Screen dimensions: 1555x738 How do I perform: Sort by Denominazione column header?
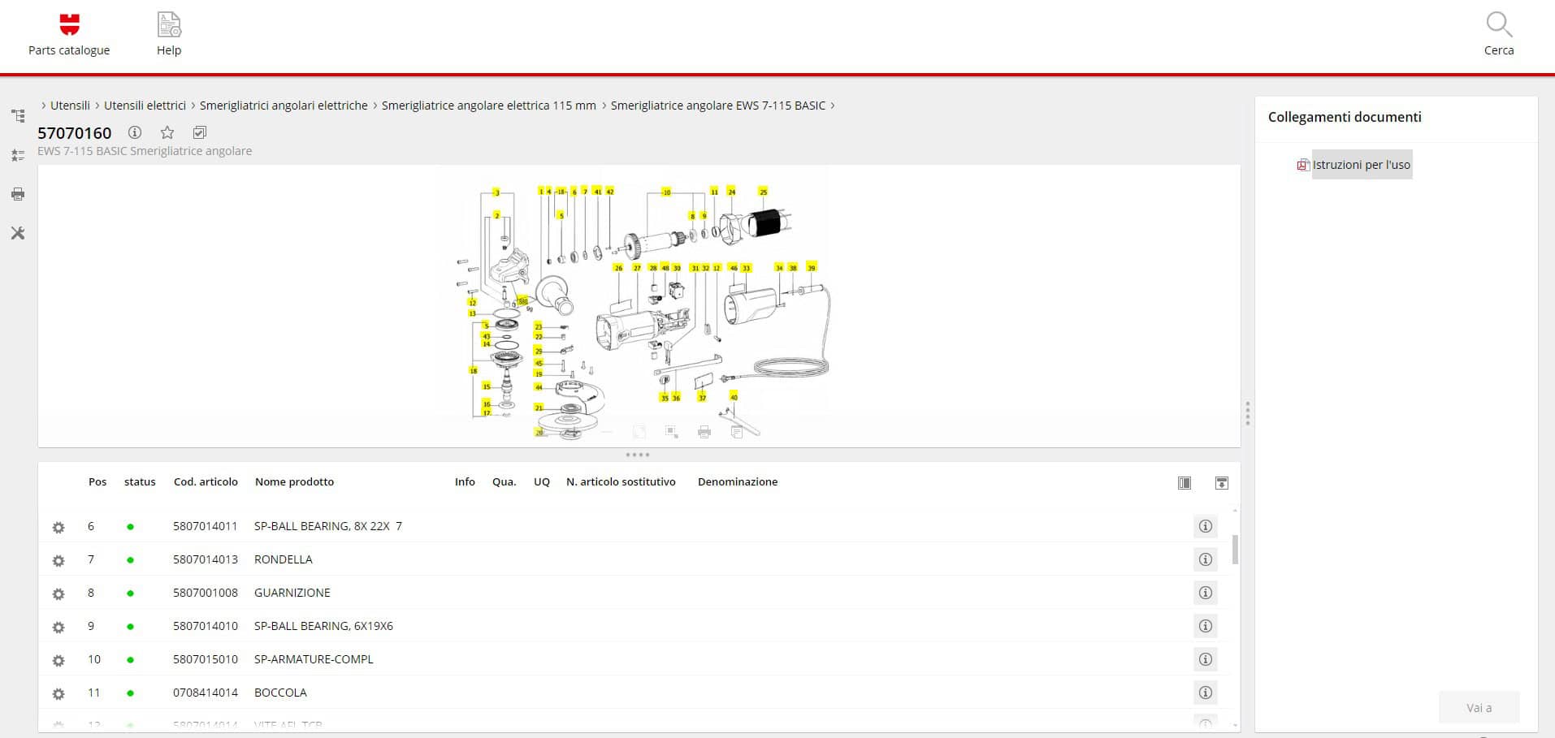[x=738, y=482]
